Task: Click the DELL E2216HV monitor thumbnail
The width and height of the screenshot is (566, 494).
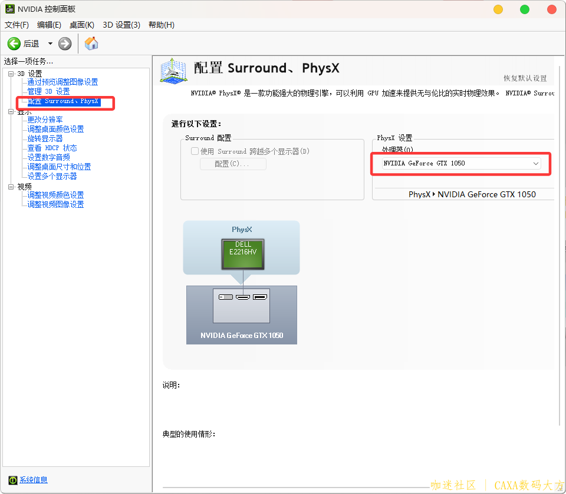Action: point(243,254)
